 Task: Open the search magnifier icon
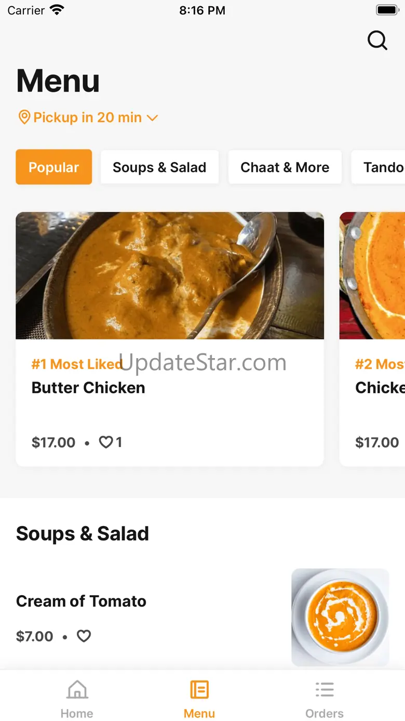(x=377, y=40)
